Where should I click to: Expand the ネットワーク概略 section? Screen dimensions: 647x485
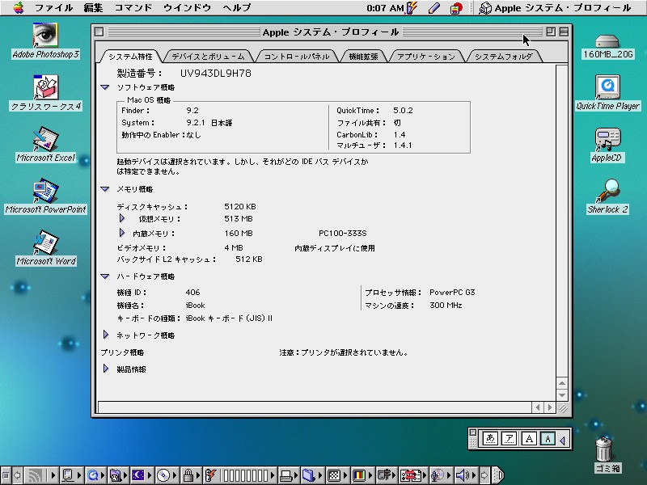tap(106, 335)
